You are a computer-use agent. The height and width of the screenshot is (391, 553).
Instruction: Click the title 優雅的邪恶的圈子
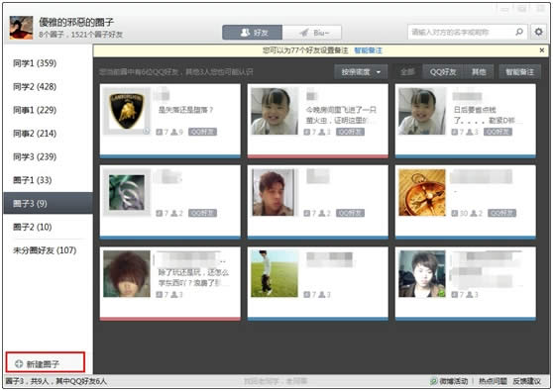tap(76, 22)
